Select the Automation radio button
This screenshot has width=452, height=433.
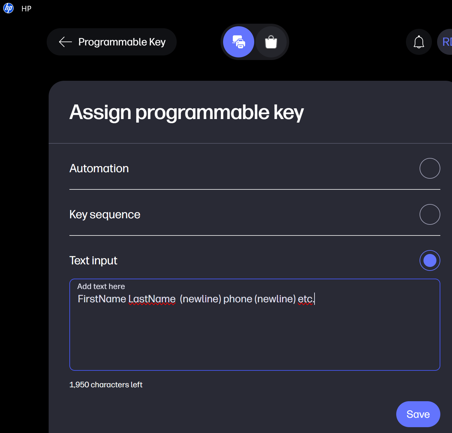[430, 168]
